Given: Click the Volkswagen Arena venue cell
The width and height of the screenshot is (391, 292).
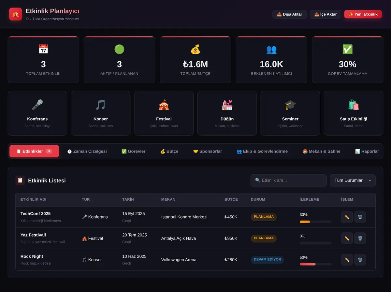Looking at the screenshot, I should tap(179, 260).
